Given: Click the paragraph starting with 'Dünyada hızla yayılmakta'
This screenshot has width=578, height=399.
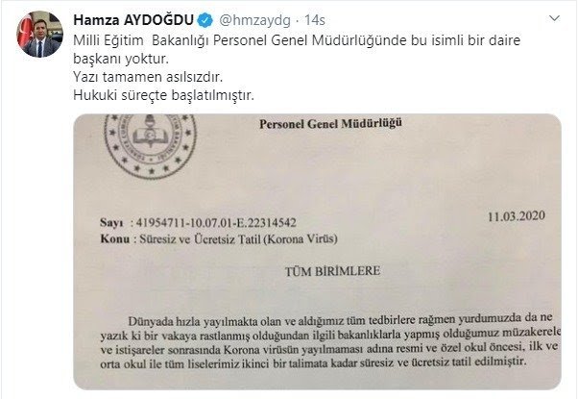Looking at the screenshot, I should 330,341.
